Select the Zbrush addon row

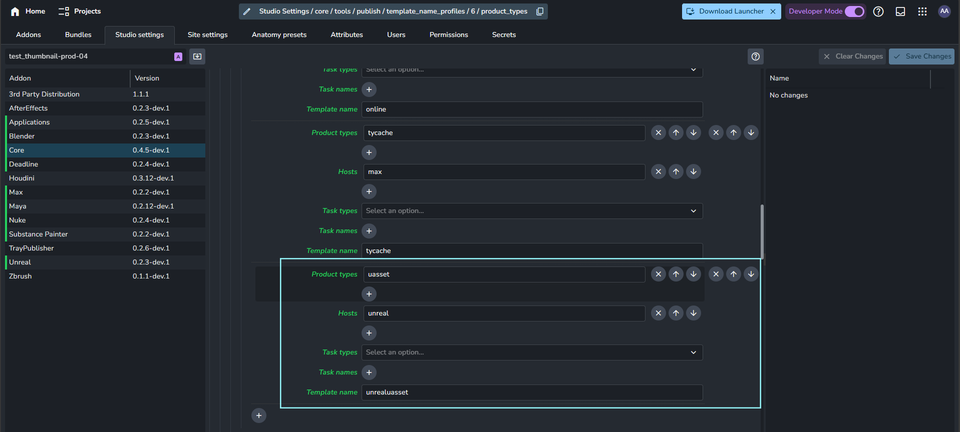point(105,276)
